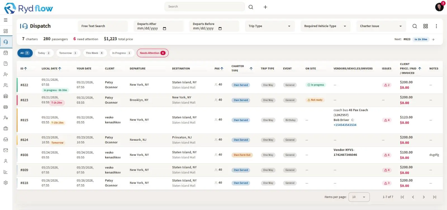Viewport: 447px width, 210px height.
Task: Expand the Required Vehicle Type dropdown
Action: click(x=325, y=26)
